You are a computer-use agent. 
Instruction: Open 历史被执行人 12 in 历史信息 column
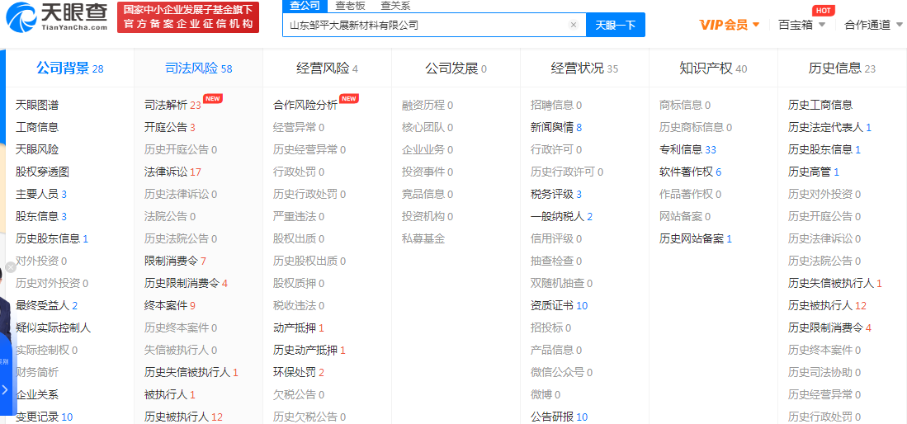[827, 305]
